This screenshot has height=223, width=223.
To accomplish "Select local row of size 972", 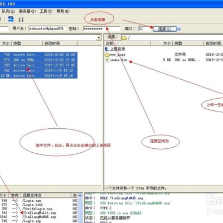I will pyautogui.click(x=38, y=60).
